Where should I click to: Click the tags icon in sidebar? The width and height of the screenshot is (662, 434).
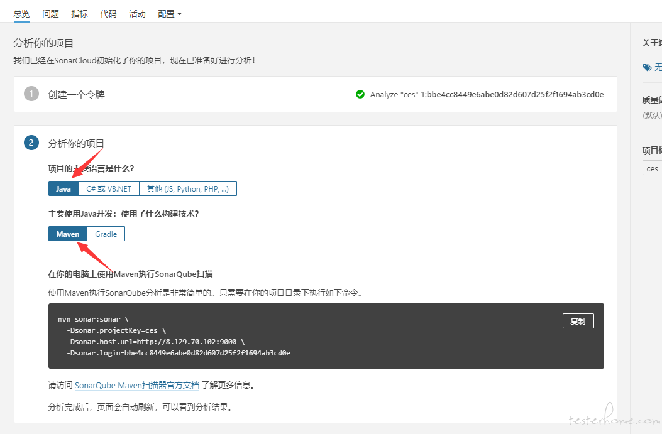tap(647, 67)
